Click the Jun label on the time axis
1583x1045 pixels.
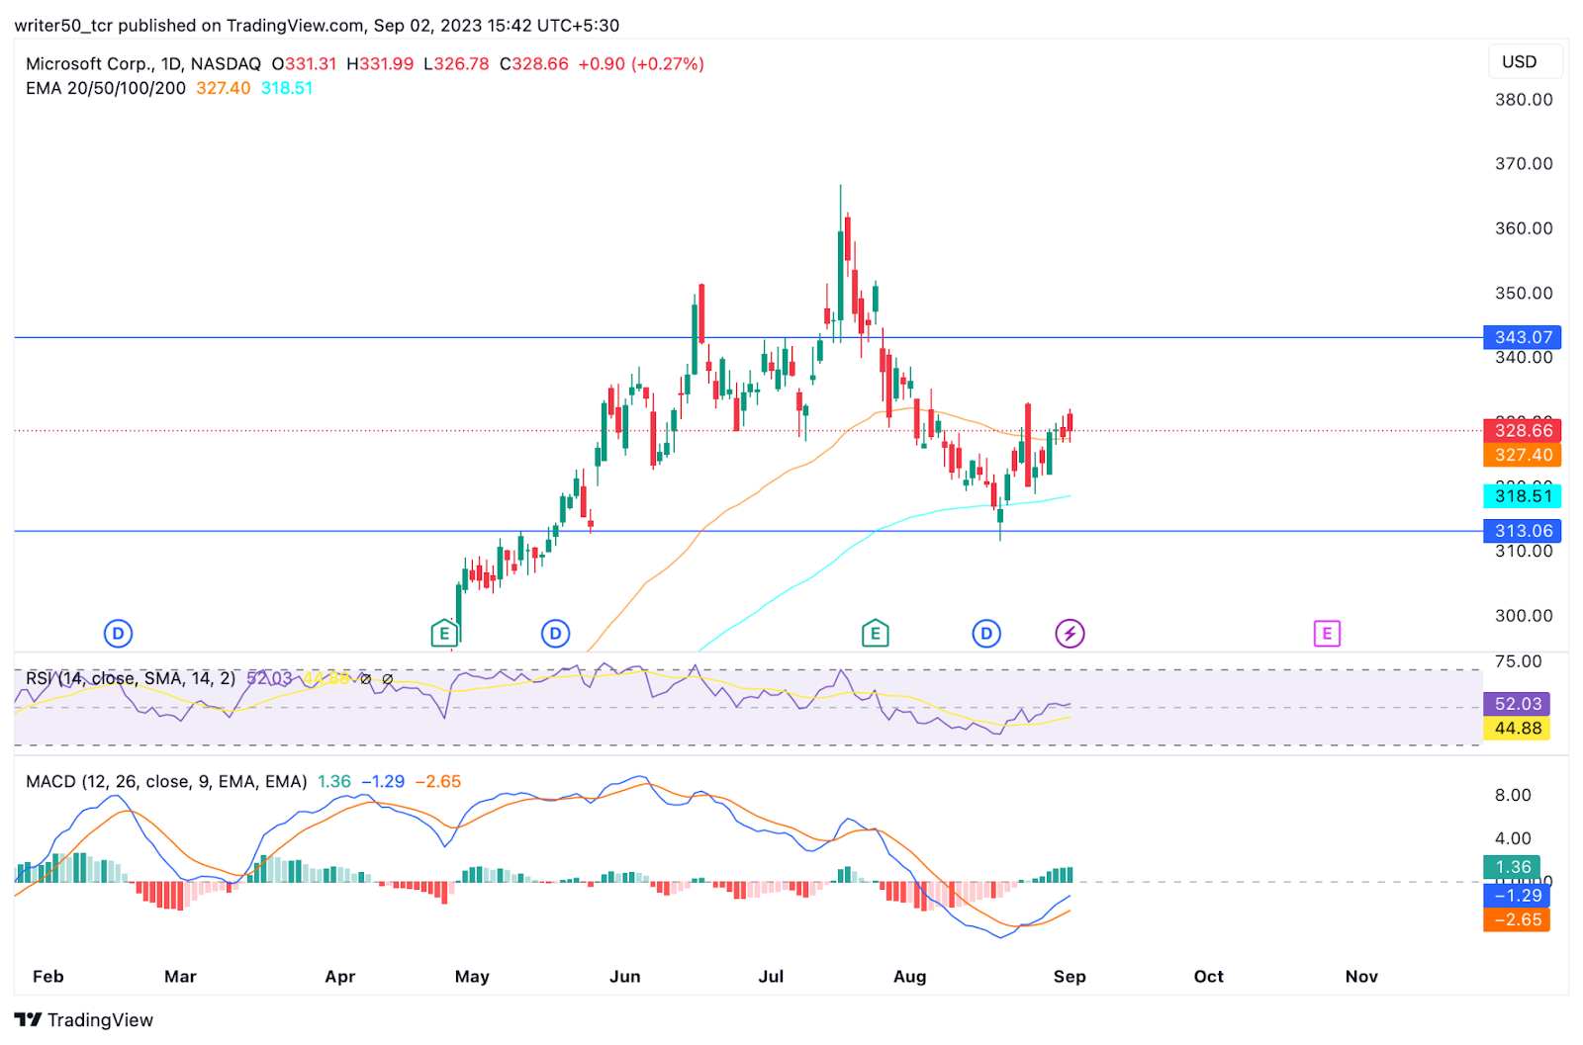point(625,976)
